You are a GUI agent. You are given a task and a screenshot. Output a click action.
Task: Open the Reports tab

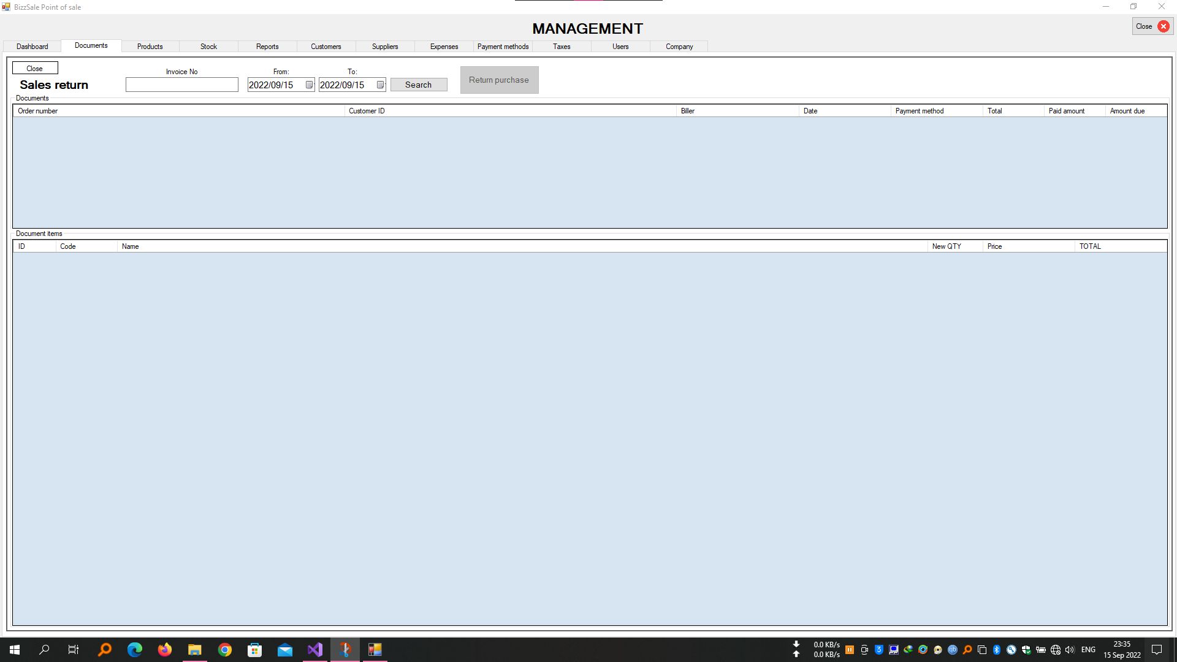click(267, 47)
